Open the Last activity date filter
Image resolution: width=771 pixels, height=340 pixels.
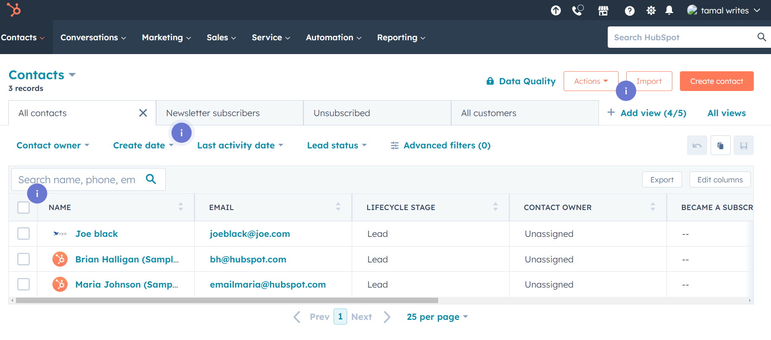[240, 145]
